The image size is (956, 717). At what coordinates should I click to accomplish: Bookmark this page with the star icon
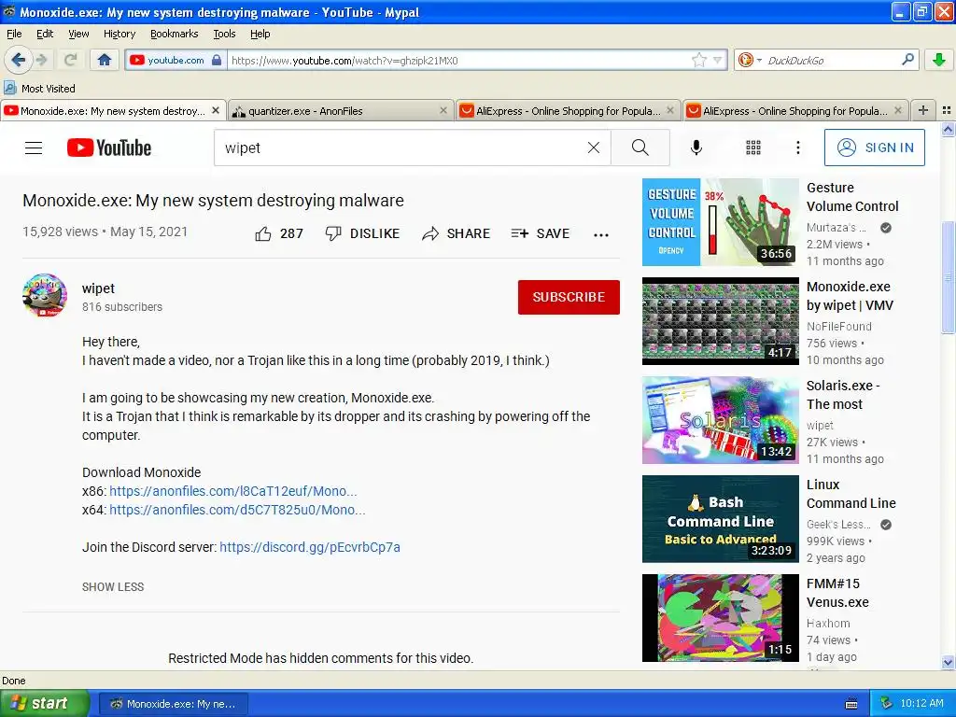tap(698, 60)
